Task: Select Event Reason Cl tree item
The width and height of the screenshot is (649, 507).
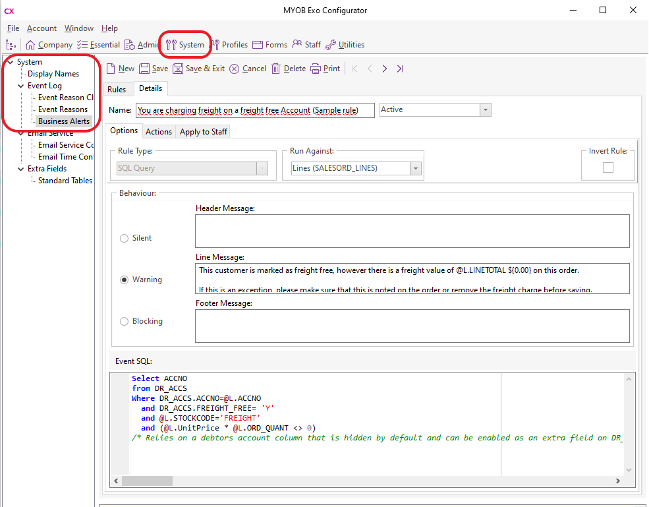Action: click(65, 98)
